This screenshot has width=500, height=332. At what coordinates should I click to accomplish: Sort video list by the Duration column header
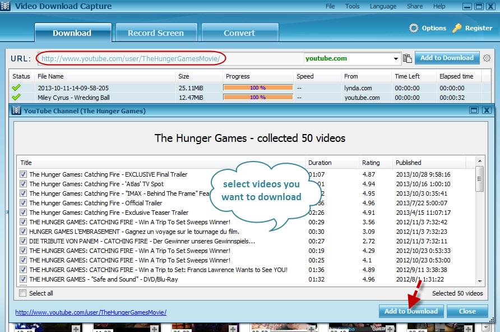point(332,163)
